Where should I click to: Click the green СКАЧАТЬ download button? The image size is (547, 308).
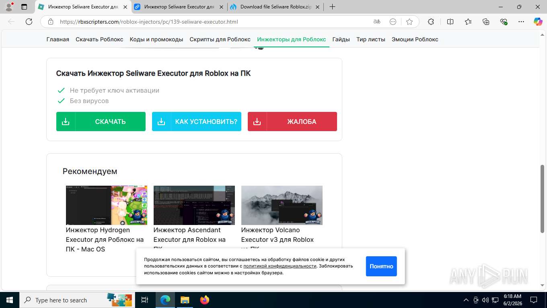(101, 122)
